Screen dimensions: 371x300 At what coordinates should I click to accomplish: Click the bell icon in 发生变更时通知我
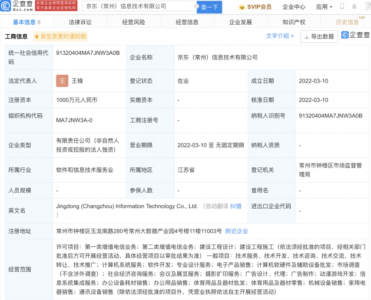(37, 37)
